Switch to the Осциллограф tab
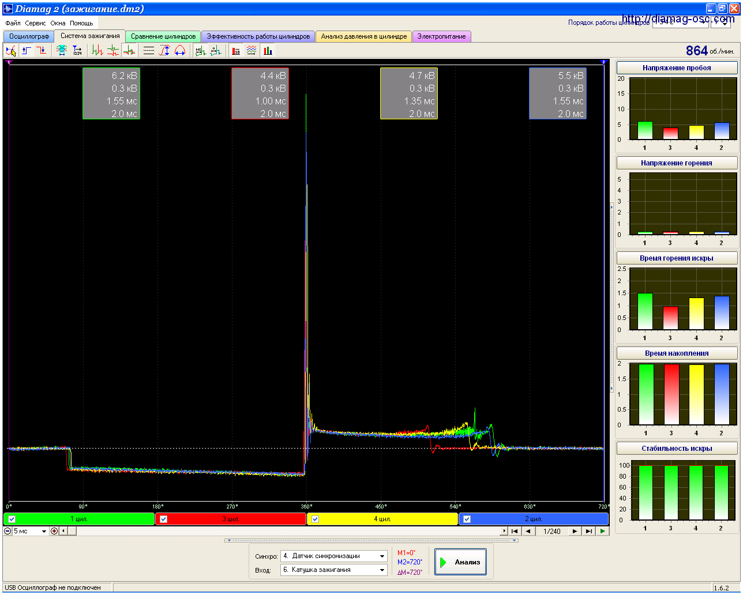This screenshot has width=743, height=595. pos(29,36)
